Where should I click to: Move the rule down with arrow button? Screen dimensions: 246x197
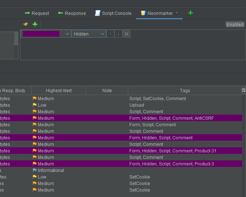[118, 34]
